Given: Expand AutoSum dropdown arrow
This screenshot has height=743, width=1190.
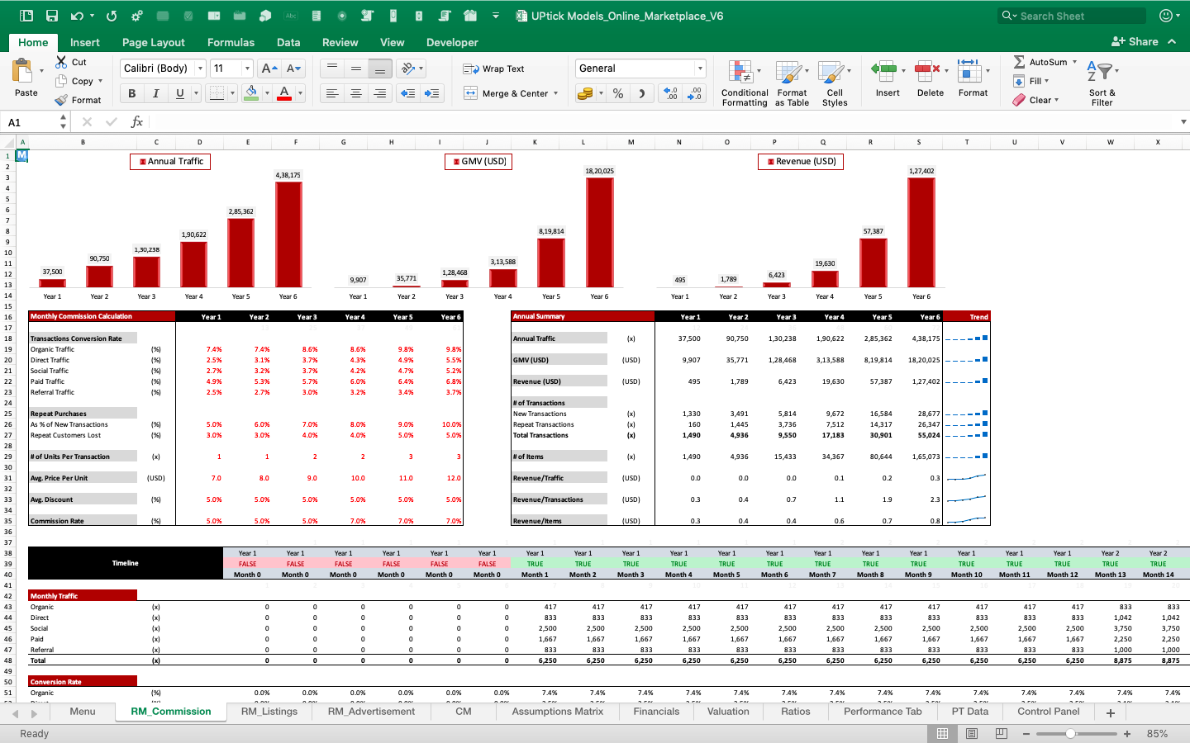Looking at the screenshot, I should (1074, 62).
